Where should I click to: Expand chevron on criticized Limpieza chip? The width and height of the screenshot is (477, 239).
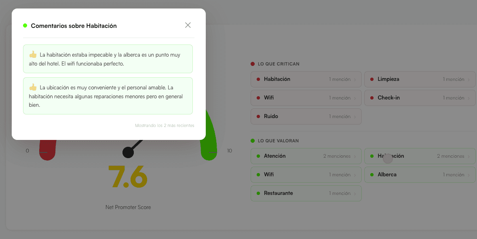469,79
